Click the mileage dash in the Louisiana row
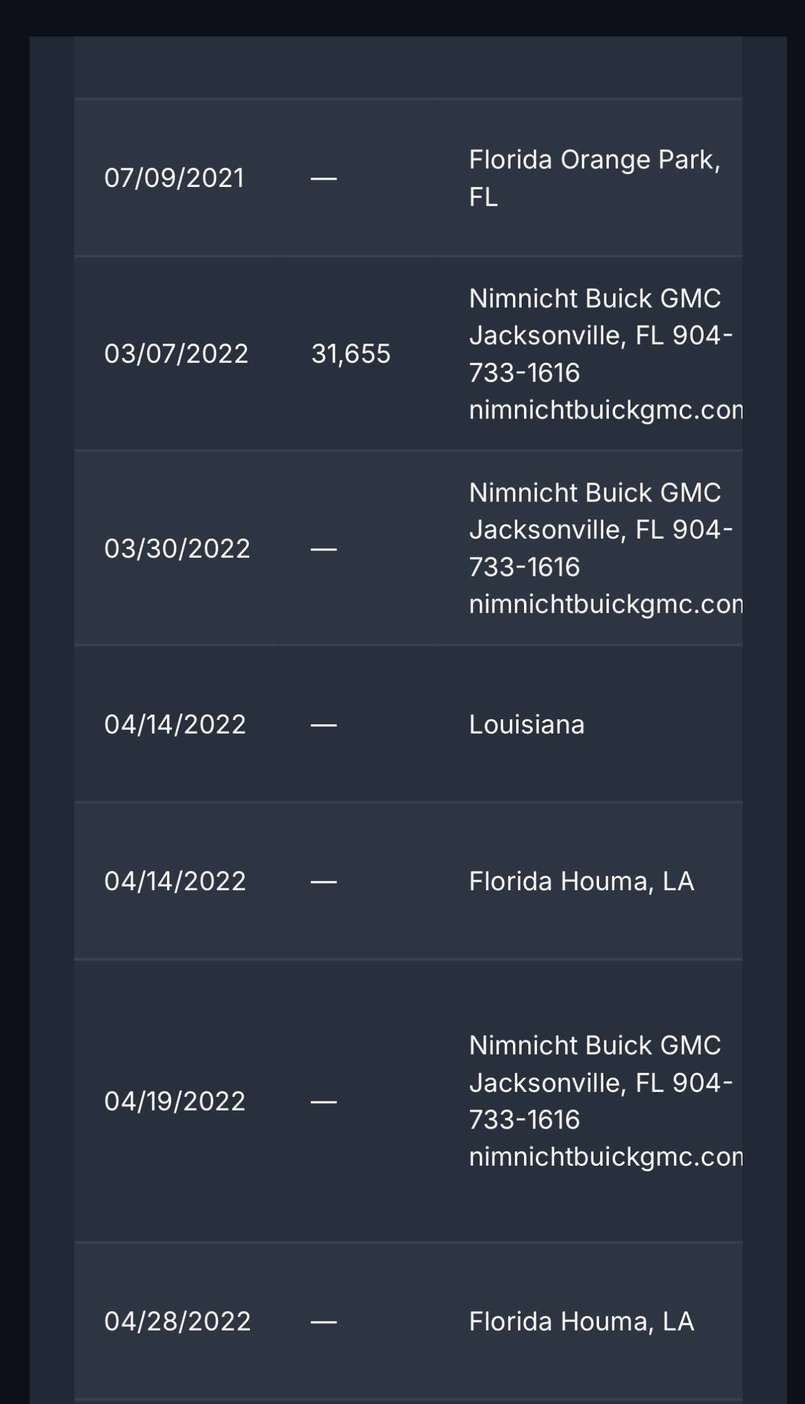805x1404 pixels. [324, 724]
